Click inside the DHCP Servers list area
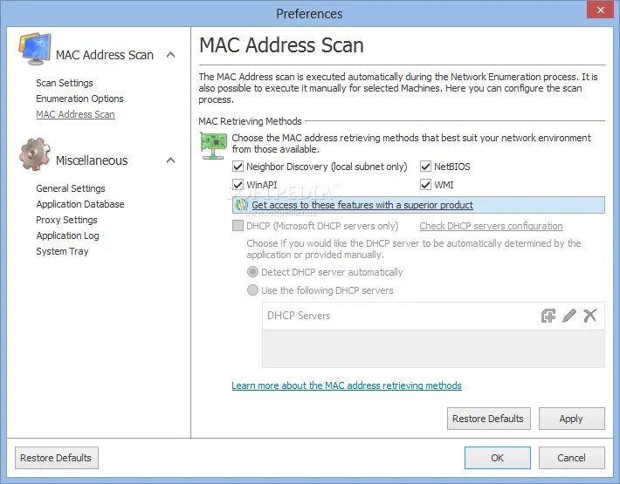Screen dimensions: 620x484 [x=433, y=348]
